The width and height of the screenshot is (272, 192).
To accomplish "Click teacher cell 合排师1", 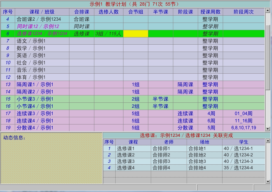I will pyautogui.click(x=169, y=148).
